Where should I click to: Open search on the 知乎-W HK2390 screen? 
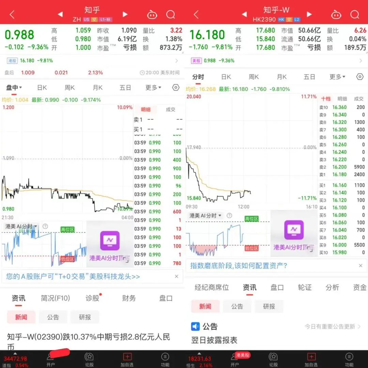(x=355, y=15)
